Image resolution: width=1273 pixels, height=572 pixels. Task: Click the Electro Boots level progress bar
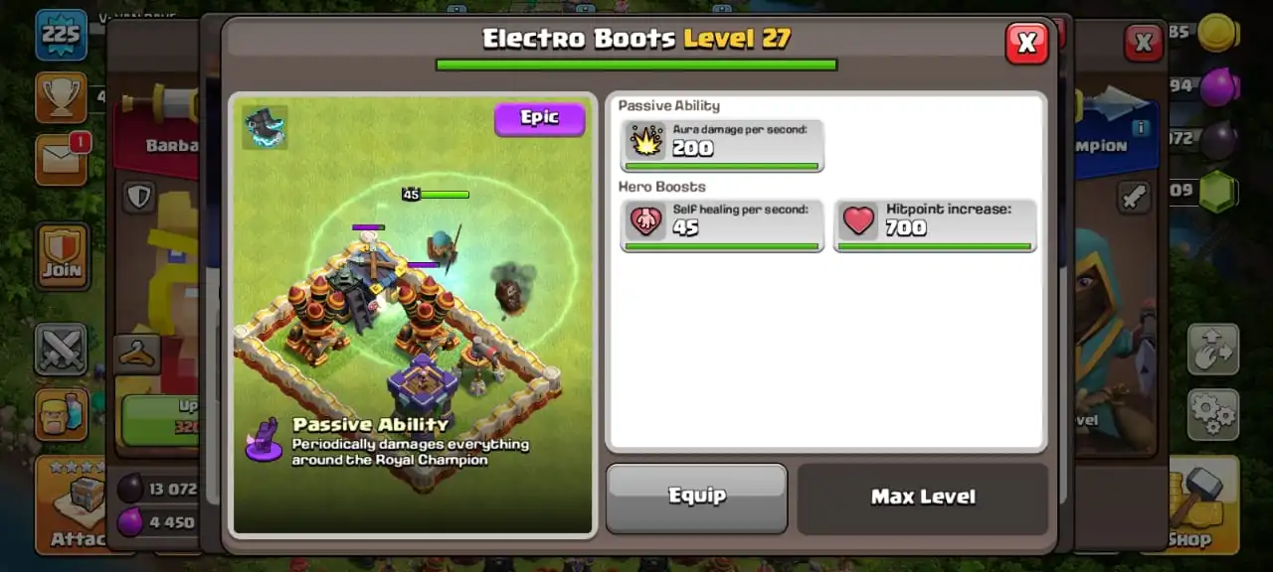(x=636, y=65)
